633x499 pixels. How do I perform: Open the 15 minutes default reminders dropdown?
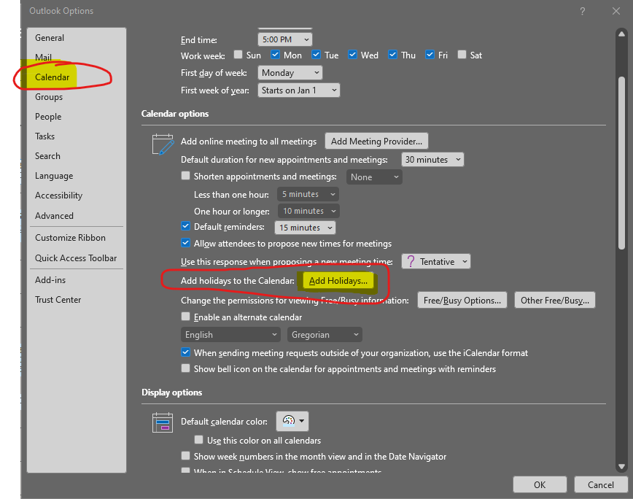[305, 228]
